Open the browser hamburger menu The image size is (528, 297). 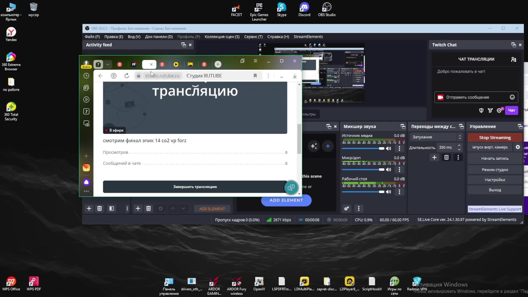click(x=255, y=61)
